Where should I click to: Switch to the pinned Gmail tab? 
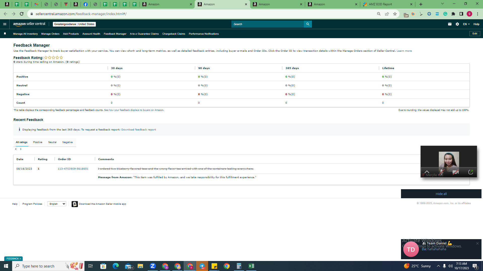coord(36,4)
